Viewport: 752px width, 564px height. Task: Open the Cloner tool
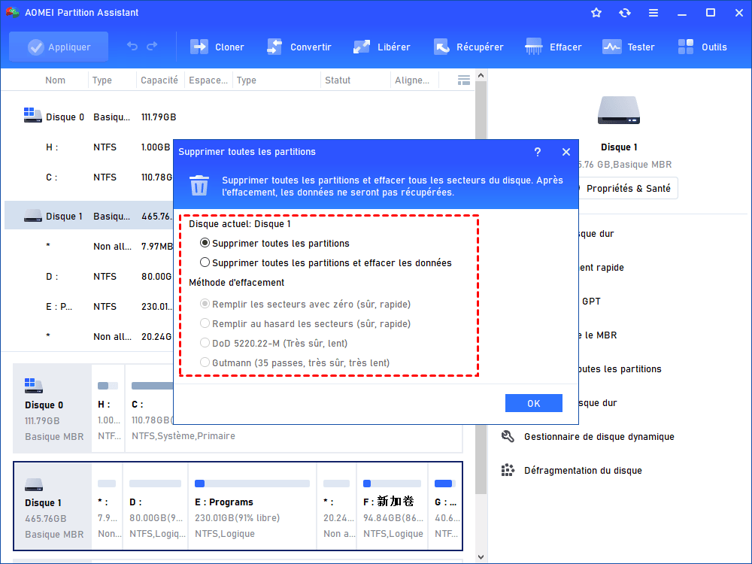point(217,47)
